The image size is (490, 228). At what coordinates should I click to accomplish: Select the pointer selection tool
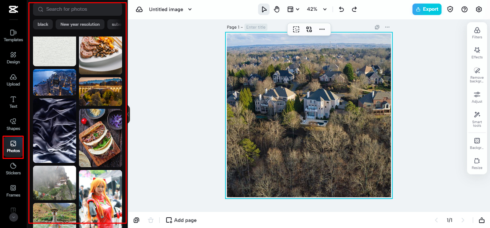click(x=264, y=10)
